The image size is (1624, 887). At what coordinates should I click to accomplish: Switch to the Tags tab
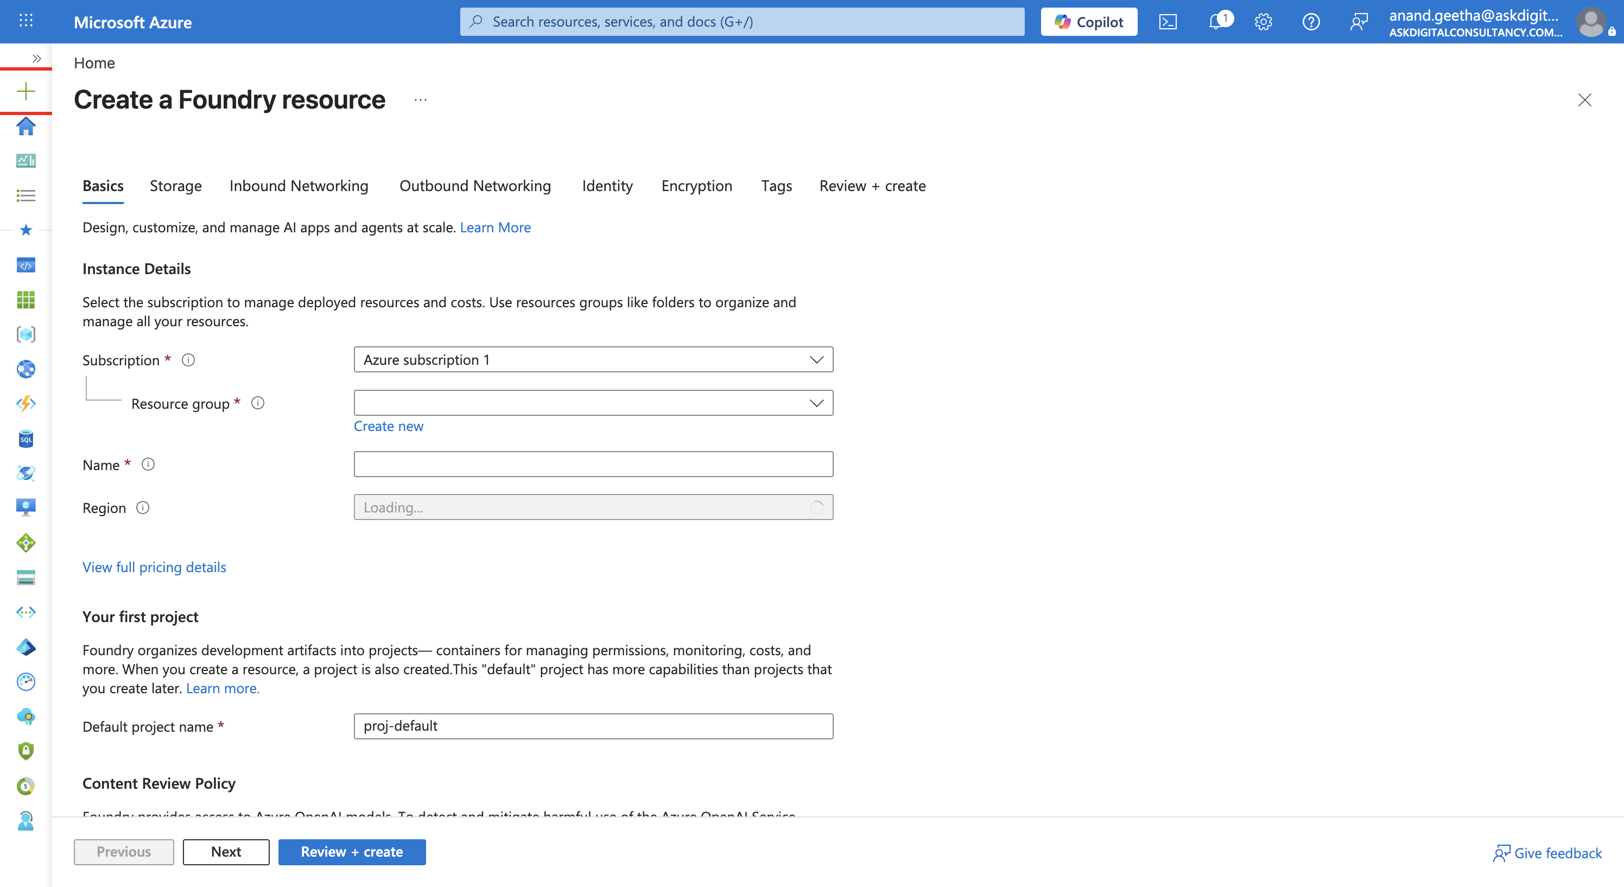point(776,186)
